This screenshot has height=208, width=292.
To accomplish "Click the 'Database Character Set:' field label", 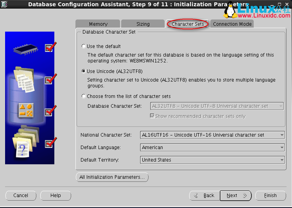I will (115, 106).
